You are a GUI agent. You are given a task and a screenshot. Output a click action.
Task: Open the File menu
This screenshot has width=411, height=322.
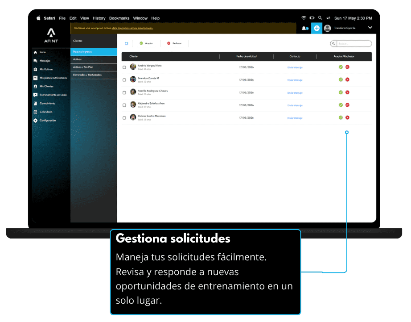tap(62, 18)
